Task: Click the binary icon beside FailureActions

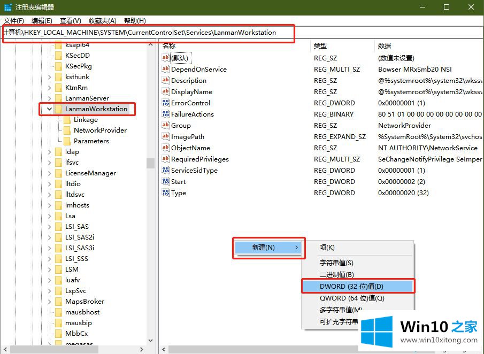Action: 166,114
